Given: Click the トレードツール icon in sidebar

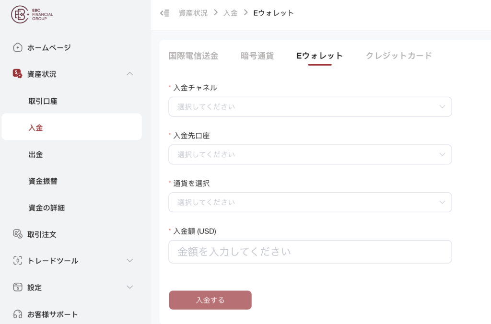Looking at the screenshot, I should click(x=18, y=261).
